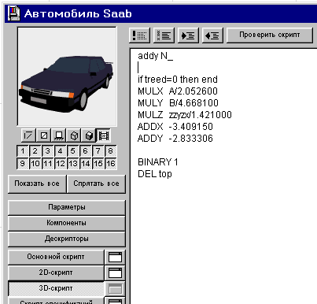Toggle fragment layer 13
Viewport: 317px width, 304px height.
click(x=73, y=164)
